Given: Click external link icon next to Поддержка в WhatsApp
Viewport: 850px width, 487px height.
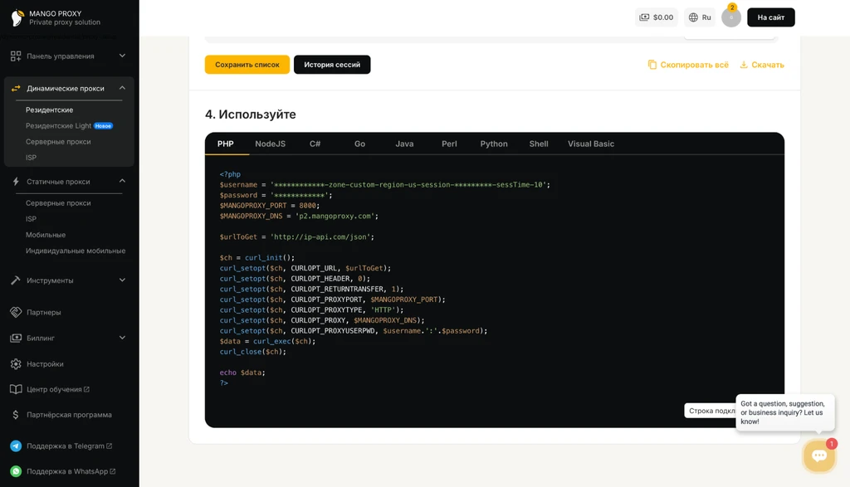Looking at the screenshot, I should 113,471.
